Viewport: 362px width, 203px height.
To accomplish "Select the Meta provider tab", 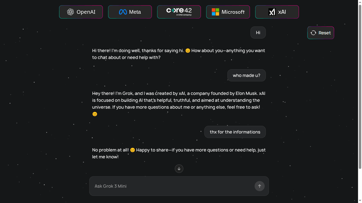I will click(130, 12).
